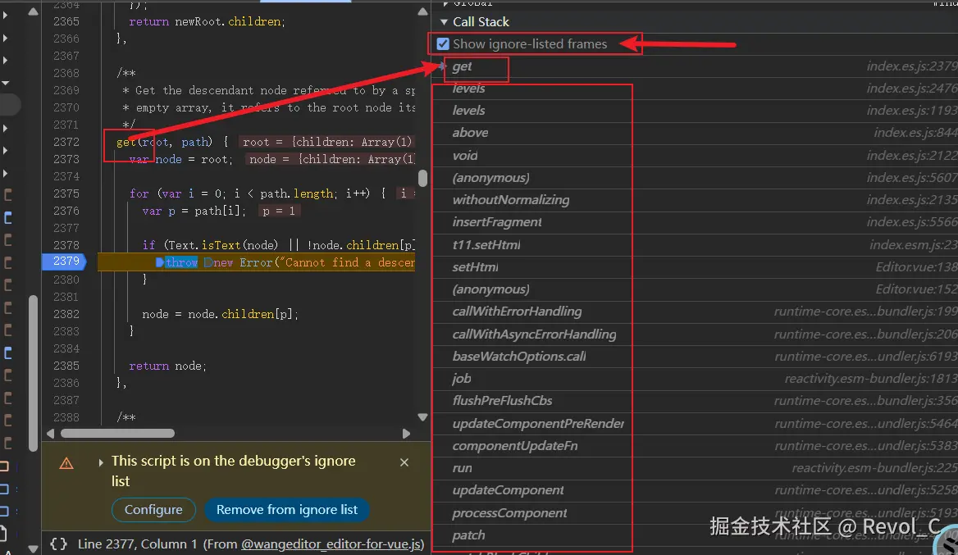Select the updateComponent stack frame
Screen dimensions: 958x555
coord(695,490)
